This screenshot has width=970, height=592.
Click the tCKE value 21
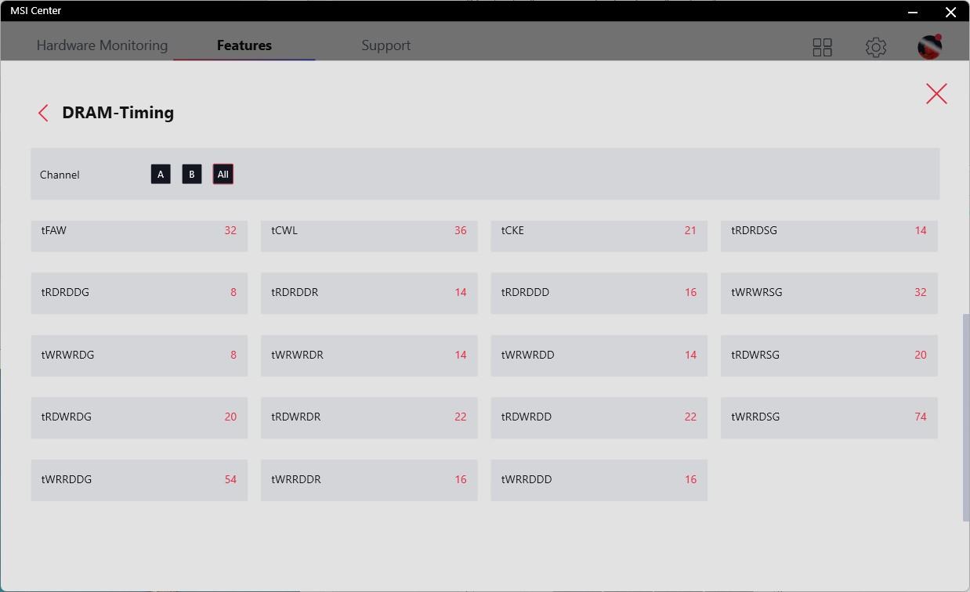[x=690, y=231]
